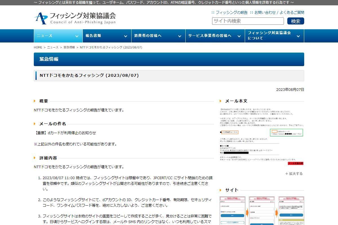Expand chevron next to サービス事業者の皆様へ
This screenshot has height=225, width=338.
click(239, 36)
